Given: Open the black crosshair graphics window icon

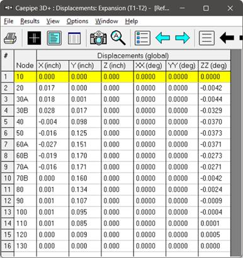Looking at the screenshot, I should point(34,38).
